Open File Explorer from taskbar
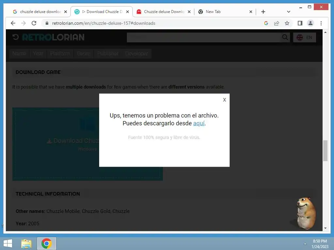Image resolution: width=334 pixels, height=250 pixels. pos(26,243)
